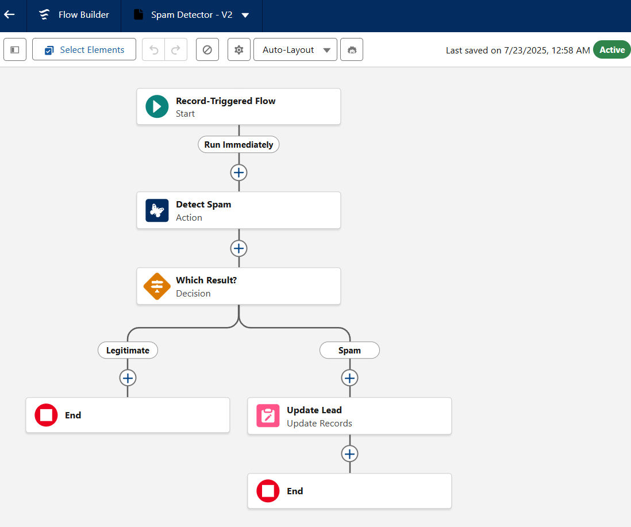Click the Last saved timestamp text
631x527 pixels.
click(x=518, y=51)
